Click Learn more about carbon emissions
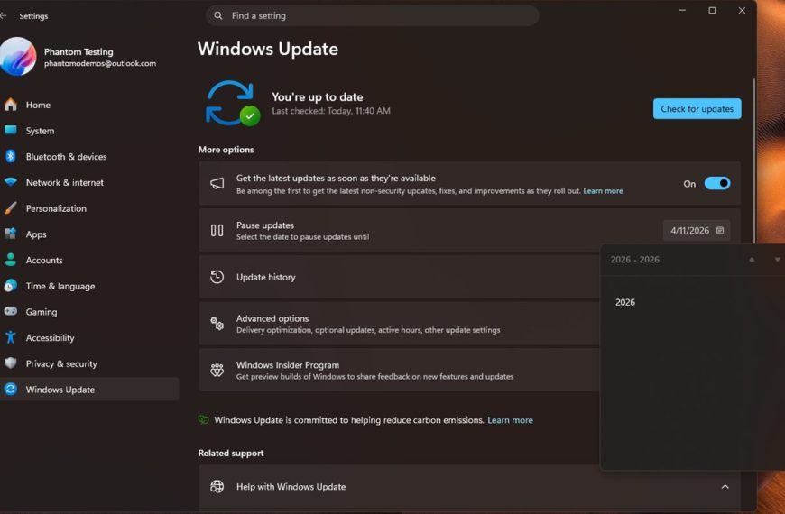Viewport: 785px width, 514px height. click(x=510, y=420)
